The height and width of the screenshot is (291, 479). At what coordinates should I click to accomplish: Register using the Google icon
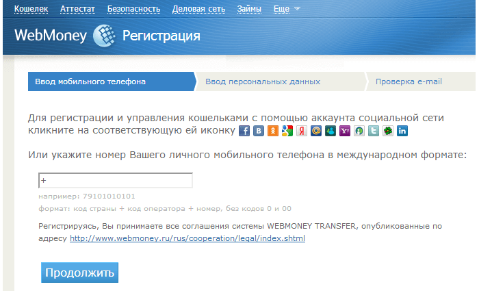[287, 131]
